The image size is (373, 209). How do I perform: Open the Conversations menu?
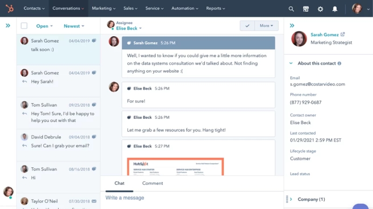tap(68, 8)
